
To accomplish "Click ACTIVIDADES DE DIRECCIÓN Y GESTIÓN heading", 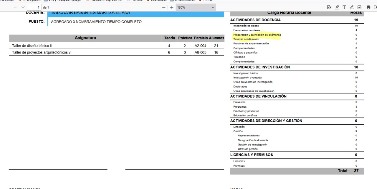I will pyautogui.click(x=266, y=121).
